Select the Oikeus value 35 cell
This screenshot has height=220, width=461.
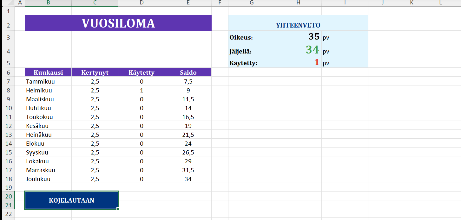point(298,37)
